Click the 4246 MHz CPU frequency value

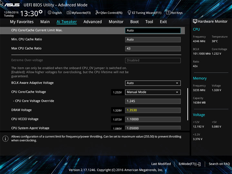pyautogui.click(x=199, y=41)
